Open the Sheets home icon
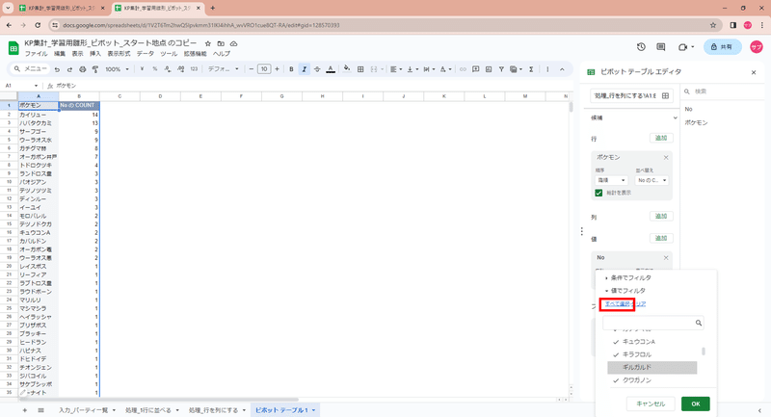 [13, 47]
